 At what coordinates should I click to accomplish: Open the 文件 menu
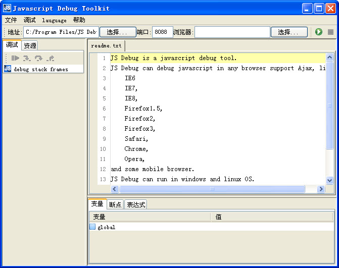click(x=11, y=20)
